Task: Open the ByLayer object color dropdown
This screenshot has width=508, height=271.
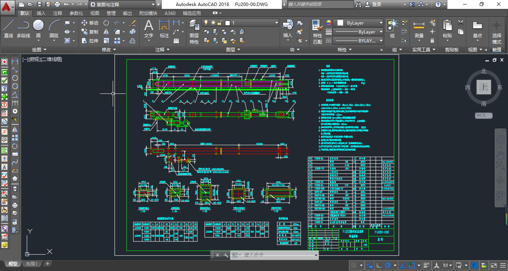Action: click(359, 23)
